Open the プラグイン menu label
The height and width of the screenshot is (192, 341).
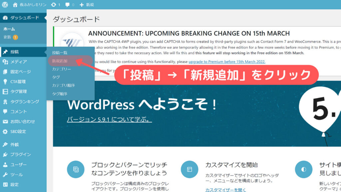pyautogui.click(x=21, y=155)
